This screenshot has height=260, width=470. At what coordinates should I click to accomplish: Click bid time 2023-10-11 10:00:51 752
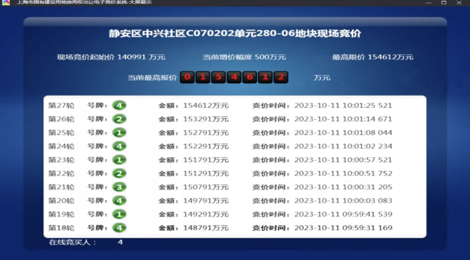tap(343, 173)
